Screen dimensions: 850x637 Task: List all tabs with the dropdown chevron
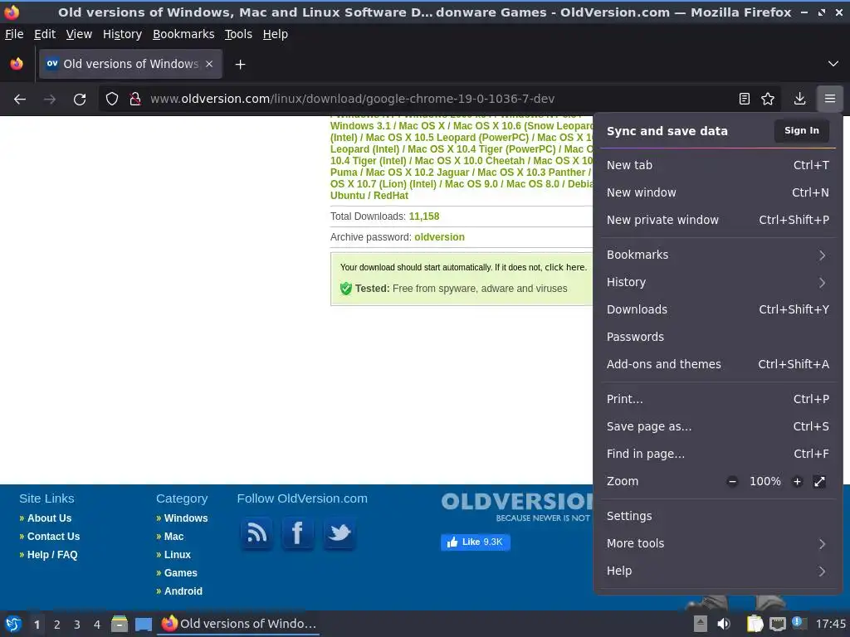pyautogui.click(x=833, y=64)
